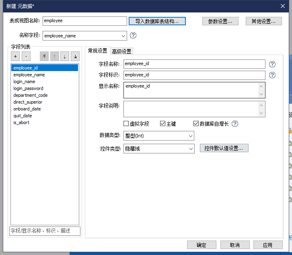Uncheck the 主键 checkbox
The height and width of the screenshot is (255, 292).
point(163,124)
